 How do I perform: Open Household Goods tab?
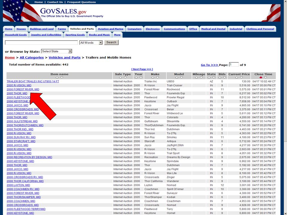(16, 35)
